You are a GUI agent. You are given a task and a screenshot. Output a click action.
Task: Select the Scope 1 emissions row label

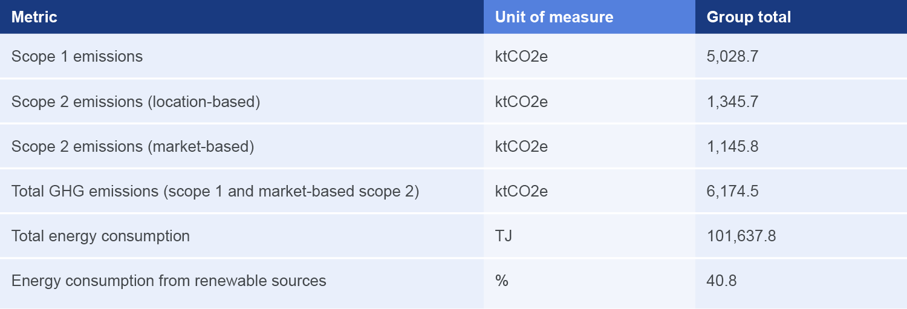pos(77,57)
